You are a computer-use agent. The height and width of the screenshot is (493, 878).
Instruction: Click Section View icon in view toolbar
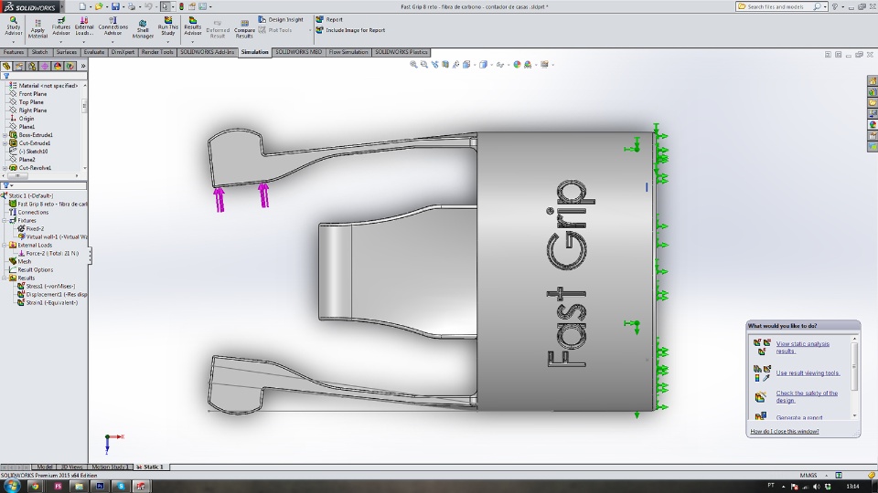(445, 65)
